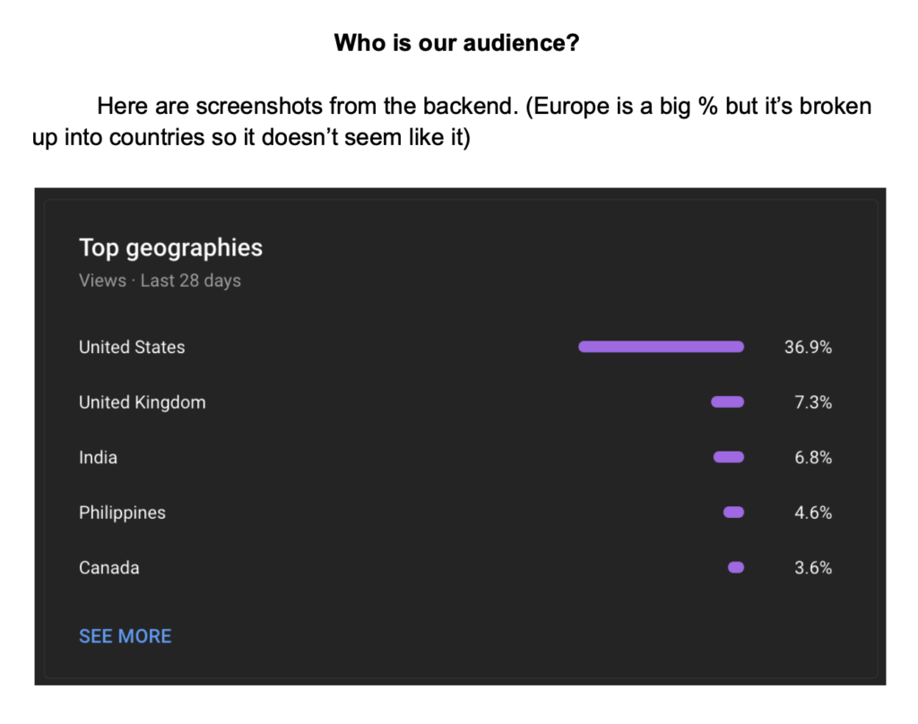Click the Who is our audience? heading
Viewport: 918px width, 724px height.
(456, 43)
